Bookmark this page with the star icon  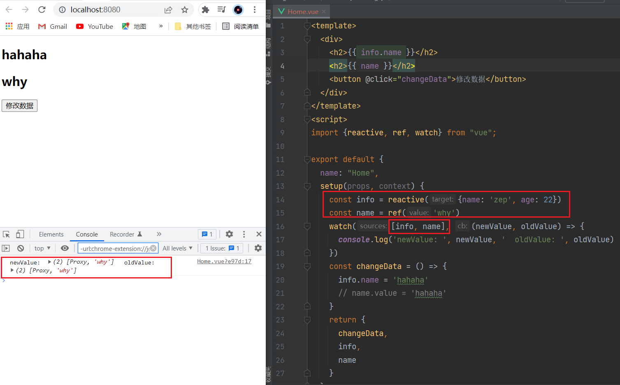tap(185, 10)
